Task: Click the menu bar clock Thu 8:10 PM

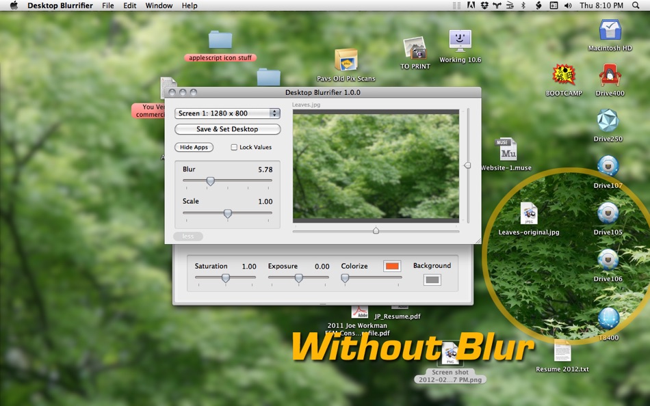Action: coord(601,5)
